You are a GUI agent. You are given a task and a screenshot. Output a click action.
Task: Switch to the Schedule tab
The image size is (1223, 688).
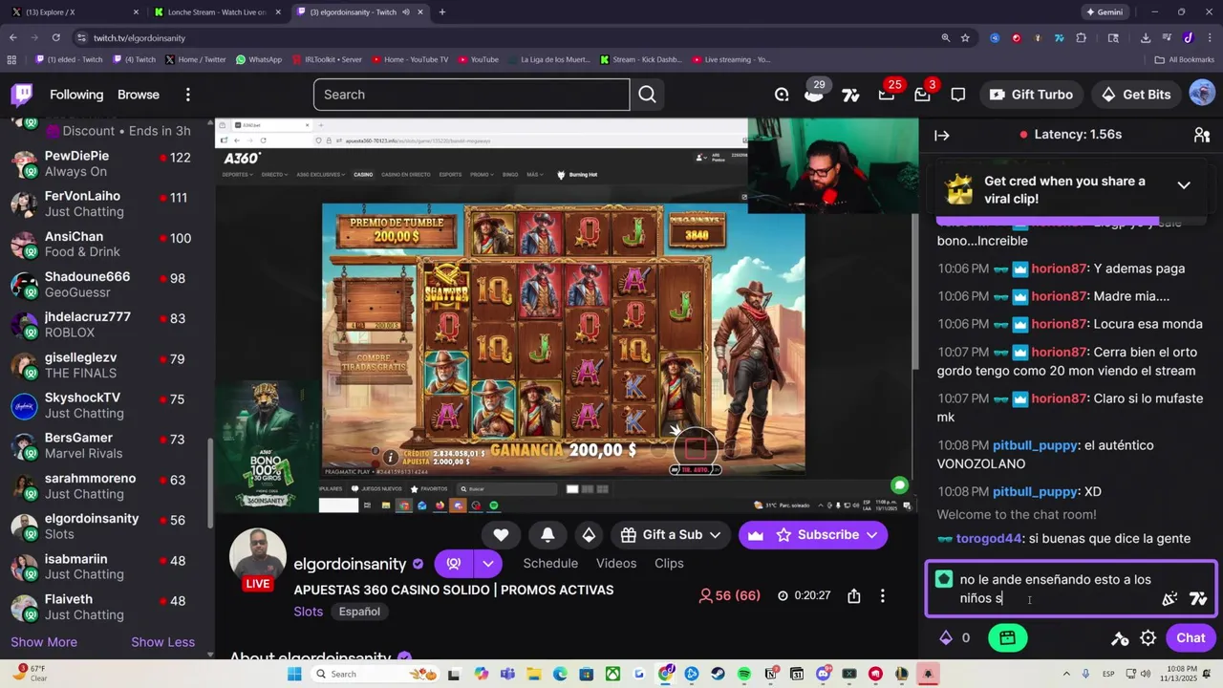(550, 564)
